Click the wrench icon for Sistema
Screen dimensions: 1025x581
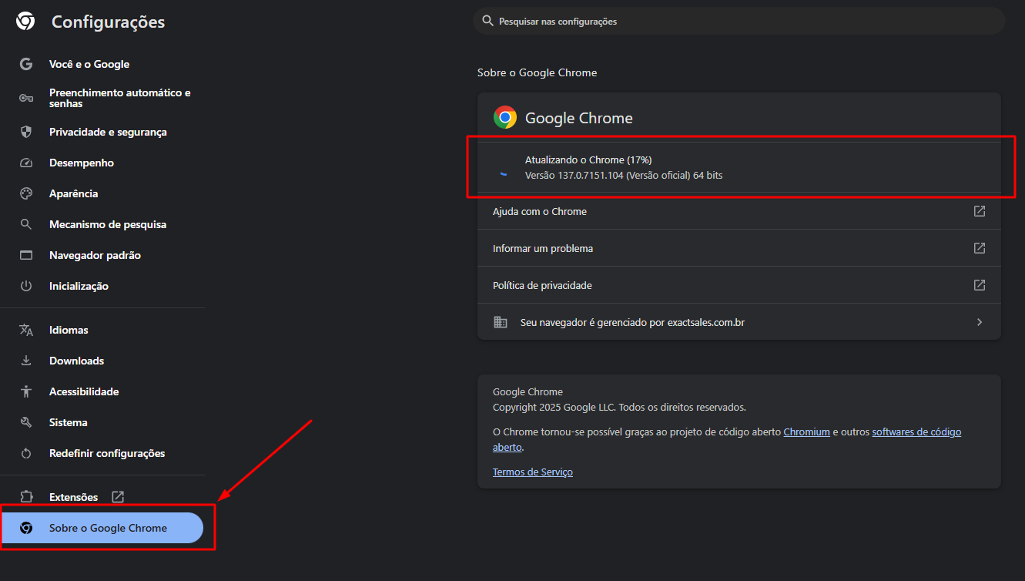click(x=26, y=422)
